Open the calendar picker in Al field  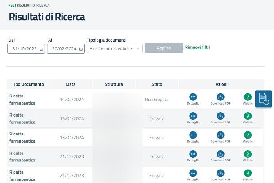[x=81, y=49]
